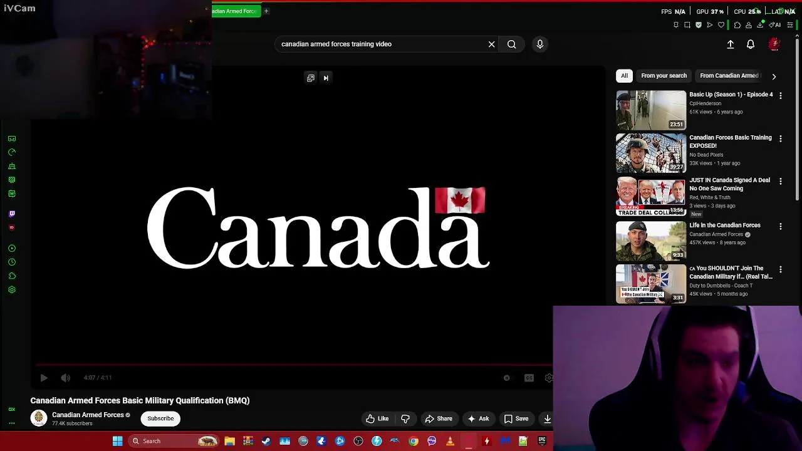
Task: Open the browser profile icon
Action: coord(749,25)
